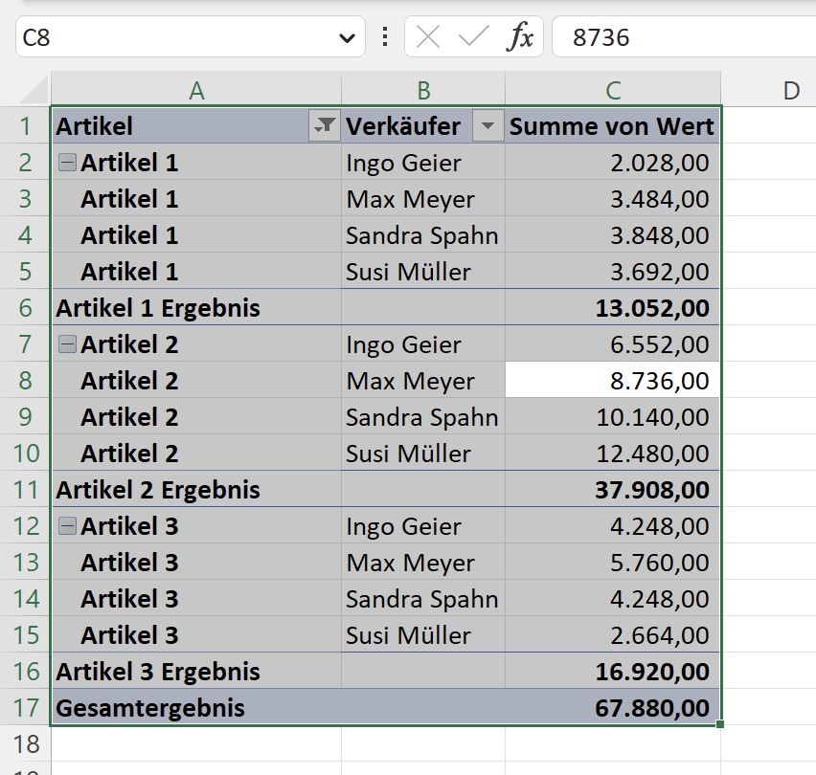Select Susi Müller in row 15

point(423,635)
